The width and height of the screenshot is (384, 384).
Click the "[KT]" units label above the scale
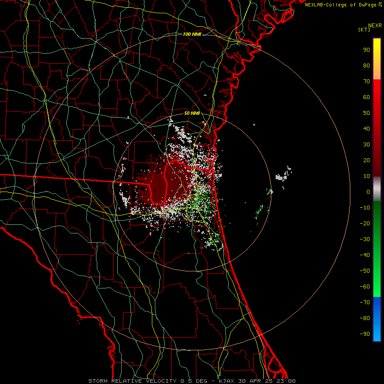(364, 29)
